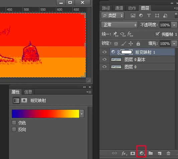Filter layers by smart object icon

click(x=165, y=15)
